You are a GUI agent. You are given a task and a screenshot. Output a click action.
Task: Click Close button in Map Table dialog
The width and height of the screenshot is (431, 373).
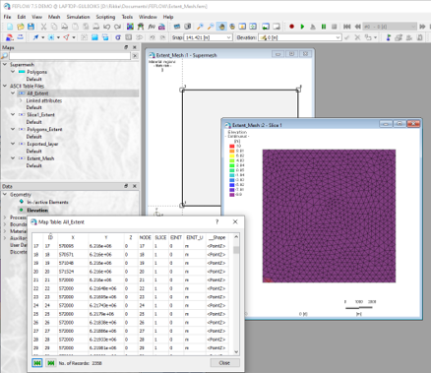(224, 363)
